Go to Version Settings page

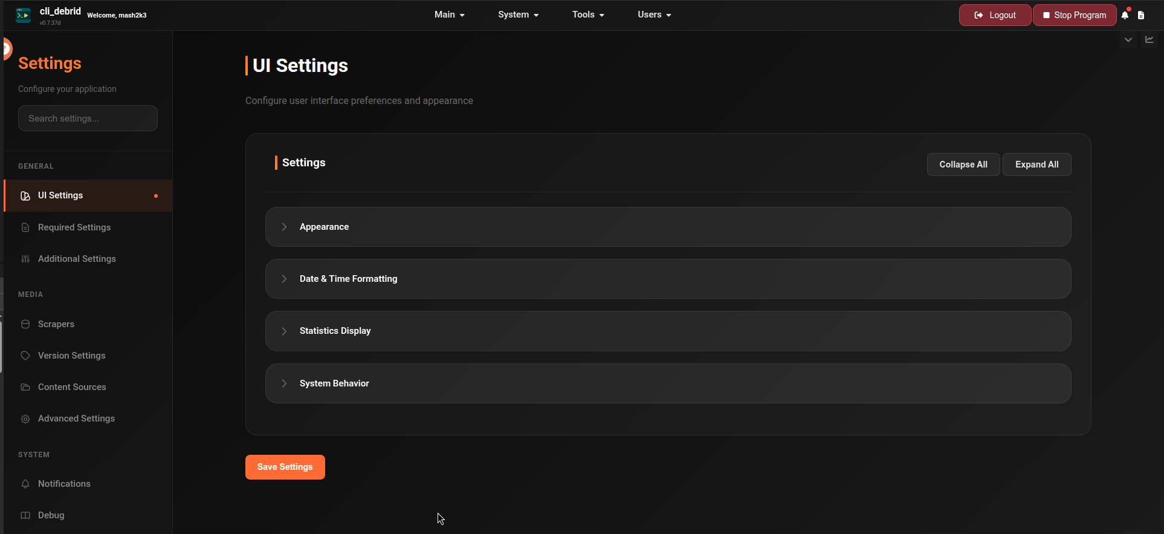point(88,356)
